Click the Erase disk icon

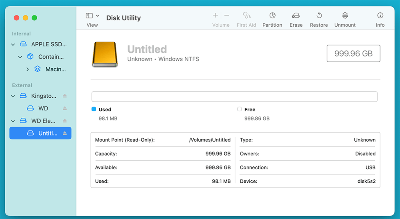click(x=296, y=16)
